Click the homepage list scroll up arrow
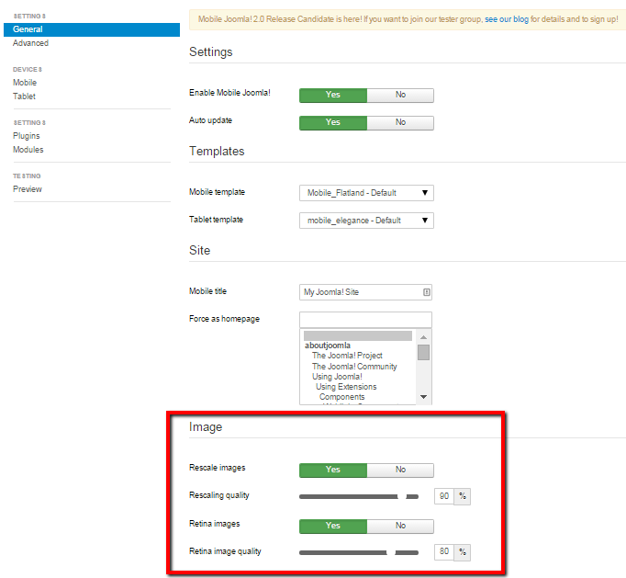This screenshot has width=626, height=578. 423,338
